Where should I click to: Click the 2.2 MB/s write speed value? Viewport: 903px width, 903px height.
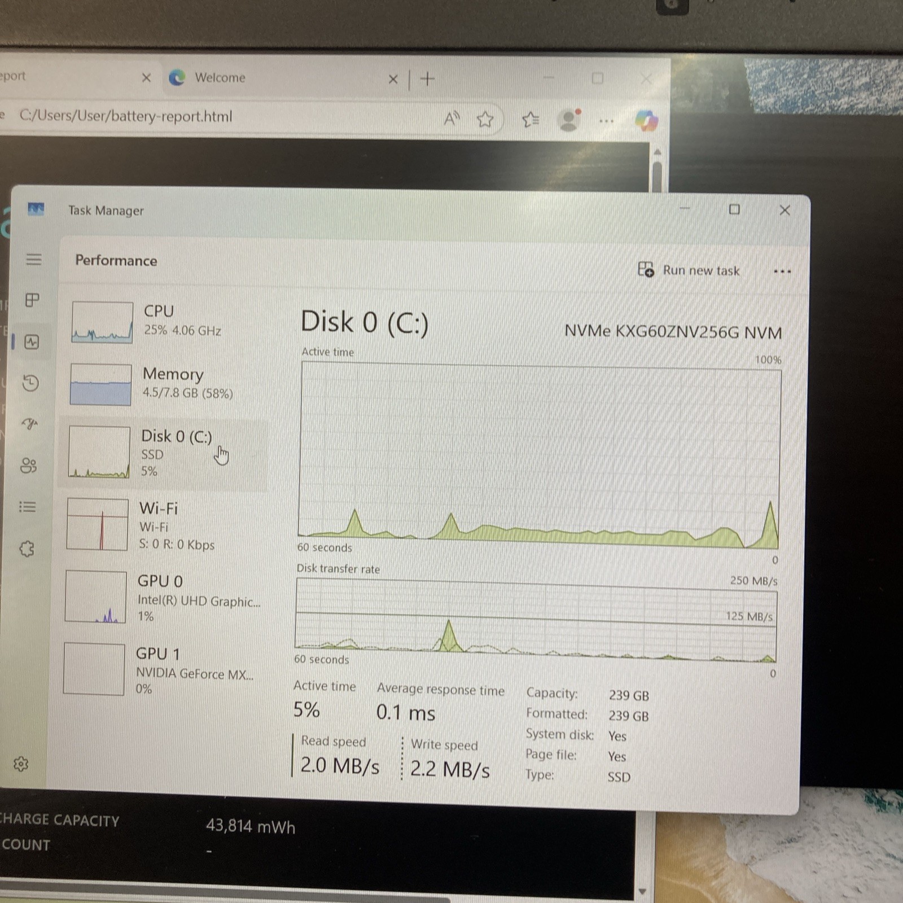click(x=450, y=769)
